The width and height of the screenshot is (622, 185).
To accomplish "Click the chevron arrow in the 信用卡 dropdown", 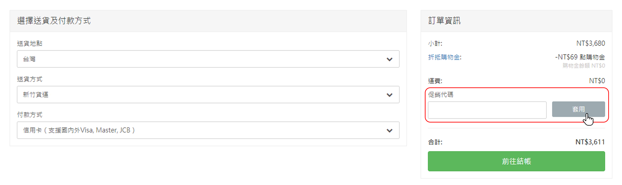I will tap(389, 131).
